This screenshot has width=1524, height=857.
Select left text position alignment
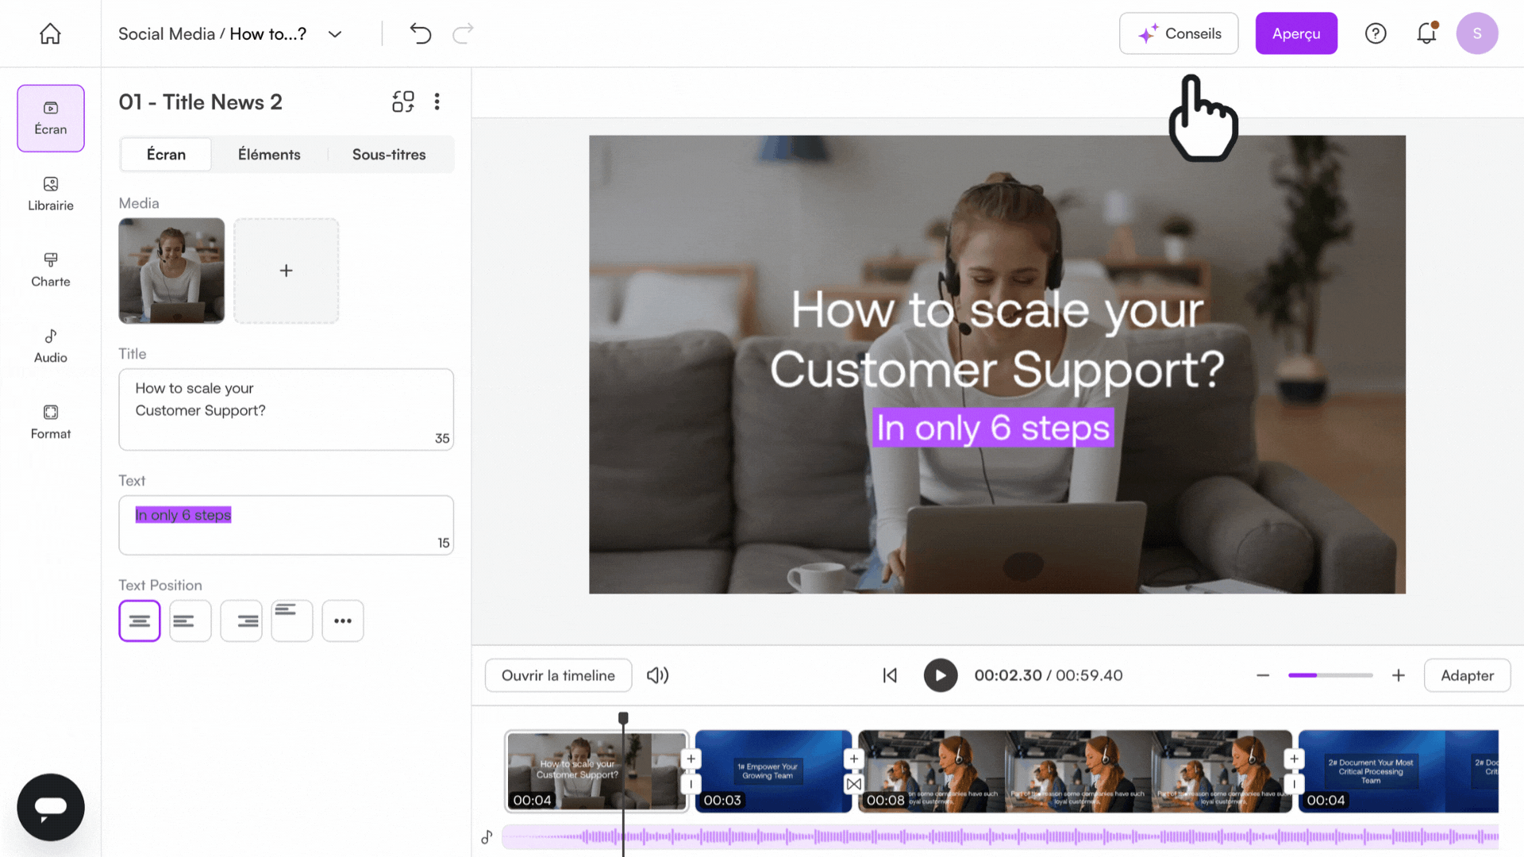(x=190, y=621)
